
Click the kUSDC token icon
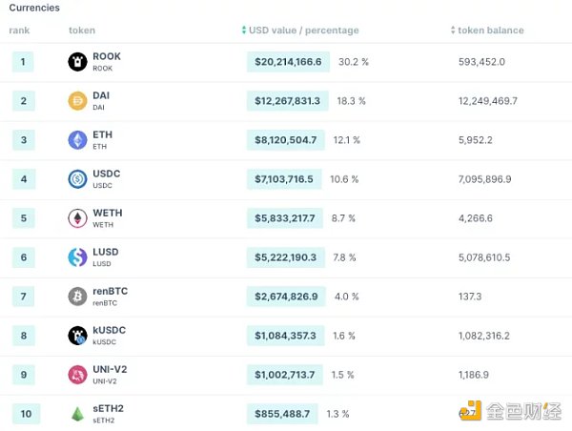77,336
